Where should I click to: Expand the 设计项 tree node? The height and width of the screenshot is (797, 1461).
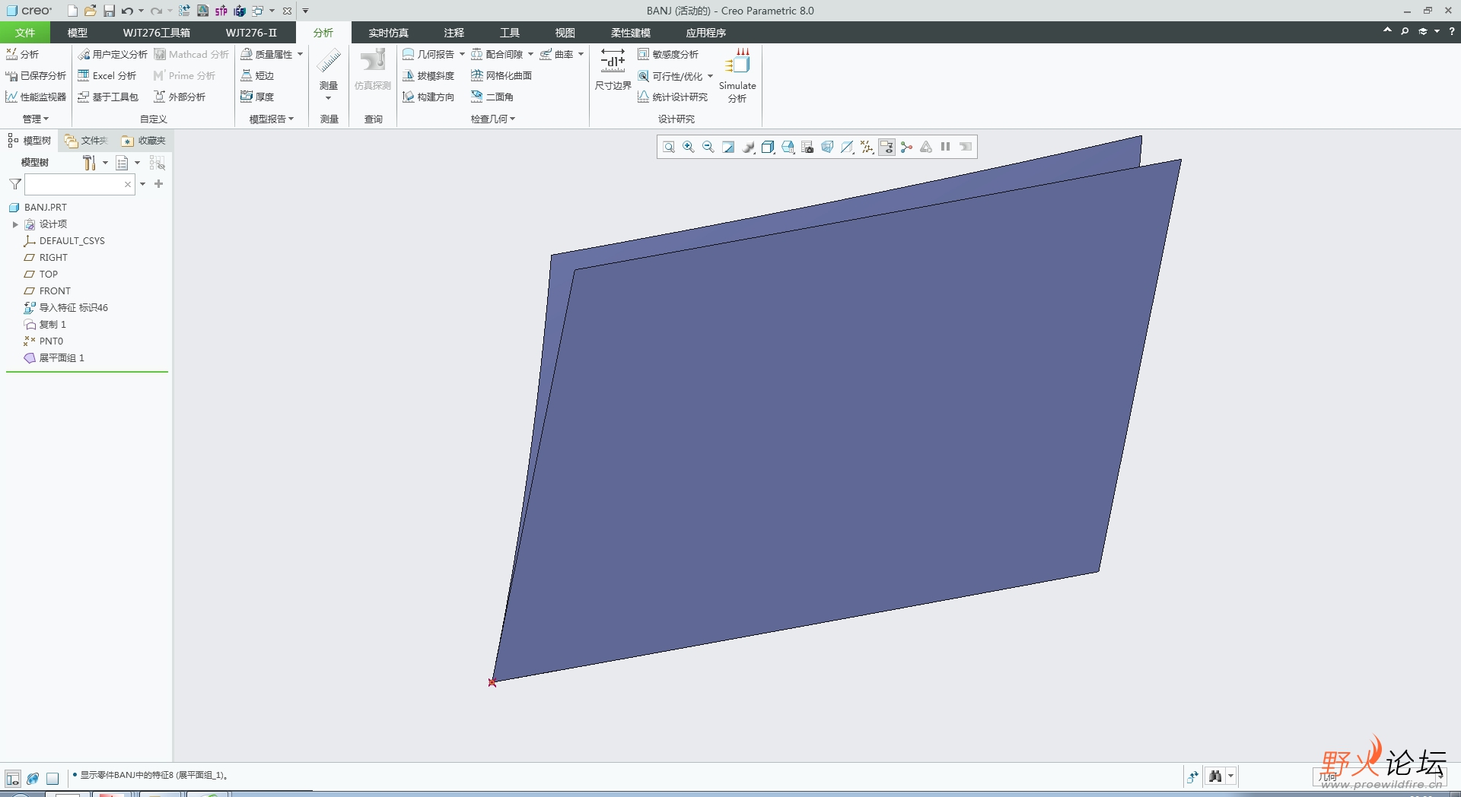(x=15, y=224)
